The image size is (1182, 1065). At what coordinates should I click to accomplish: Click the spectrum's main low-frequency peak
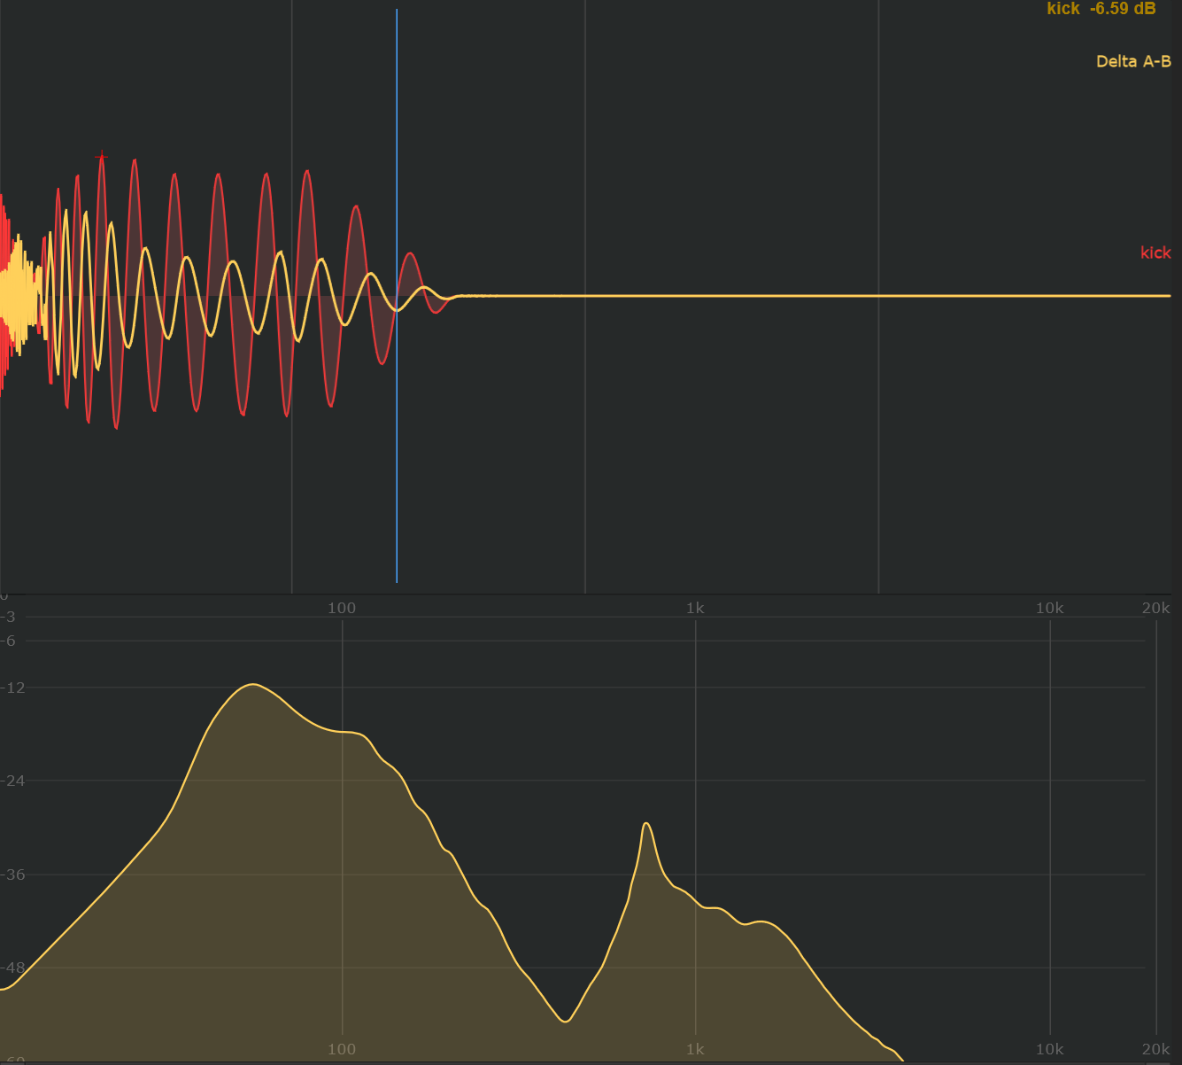[253, 684]
